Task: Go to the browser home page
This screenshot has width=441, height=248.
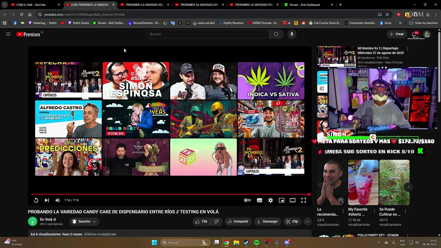Action: (x=30, y=14)
